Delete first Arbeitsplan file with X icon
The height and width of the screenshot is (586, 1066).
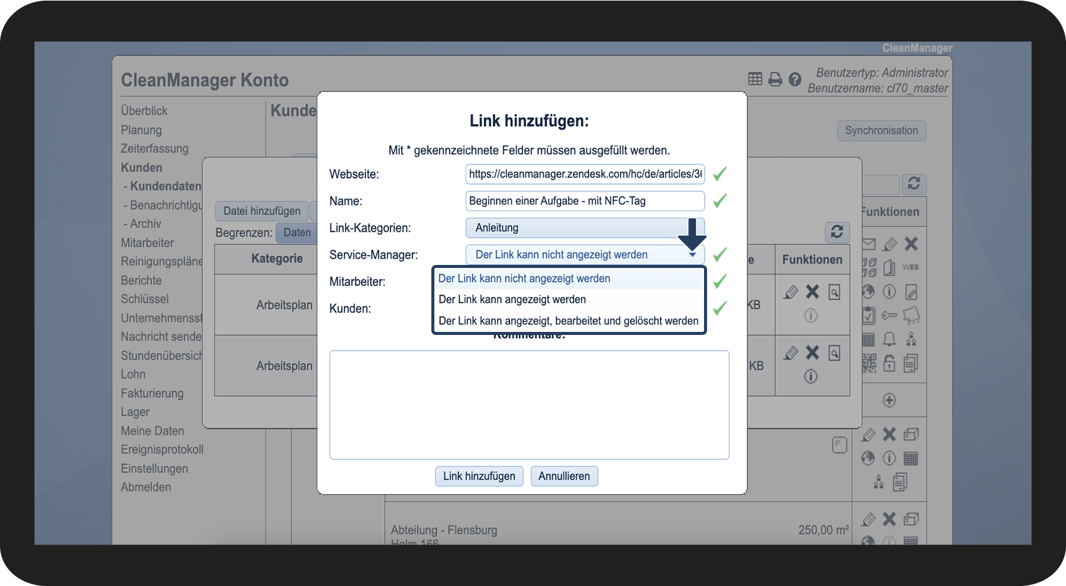tap(813, 292)
